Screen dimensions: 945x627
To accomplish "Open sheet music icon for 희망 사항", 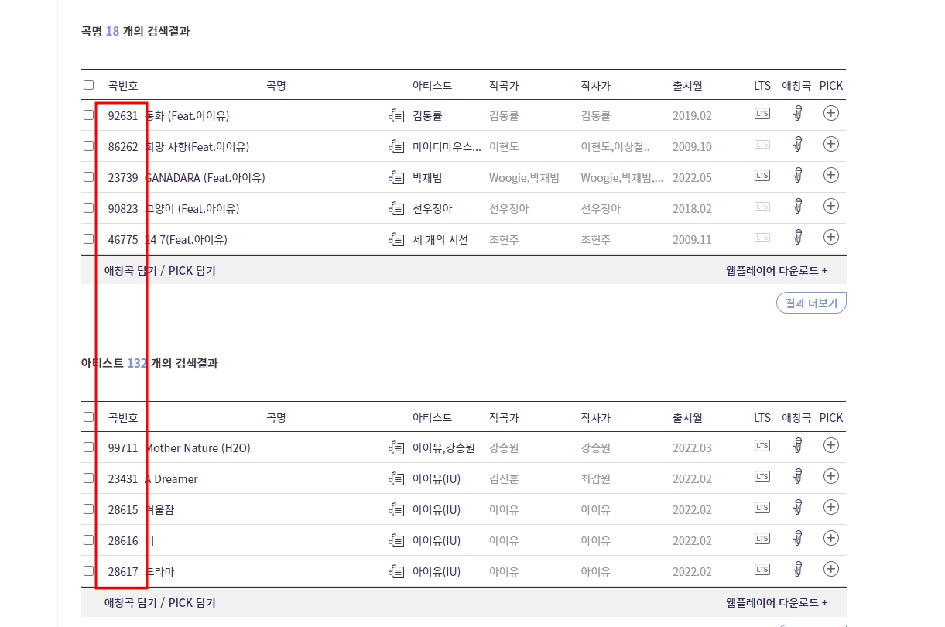I will click(x=396, y=146).
